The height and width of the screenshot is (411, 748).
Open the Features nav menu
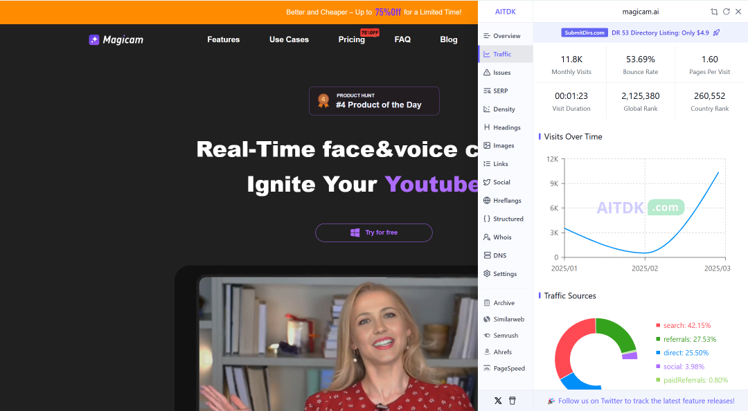(223, 39)
